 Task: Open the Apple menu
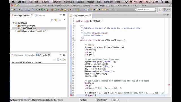coord(13,2)
